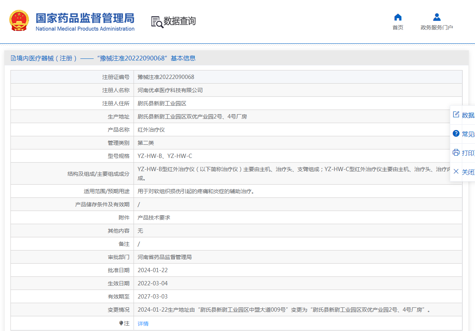Click the 产品储存条件及有效期 label
Screen dimensions: 475x331
pyautogui.click(x=102, y=204)
